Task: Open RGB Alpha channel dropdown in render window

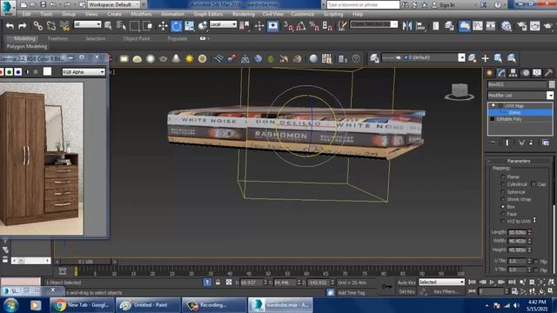Action: 84,72
